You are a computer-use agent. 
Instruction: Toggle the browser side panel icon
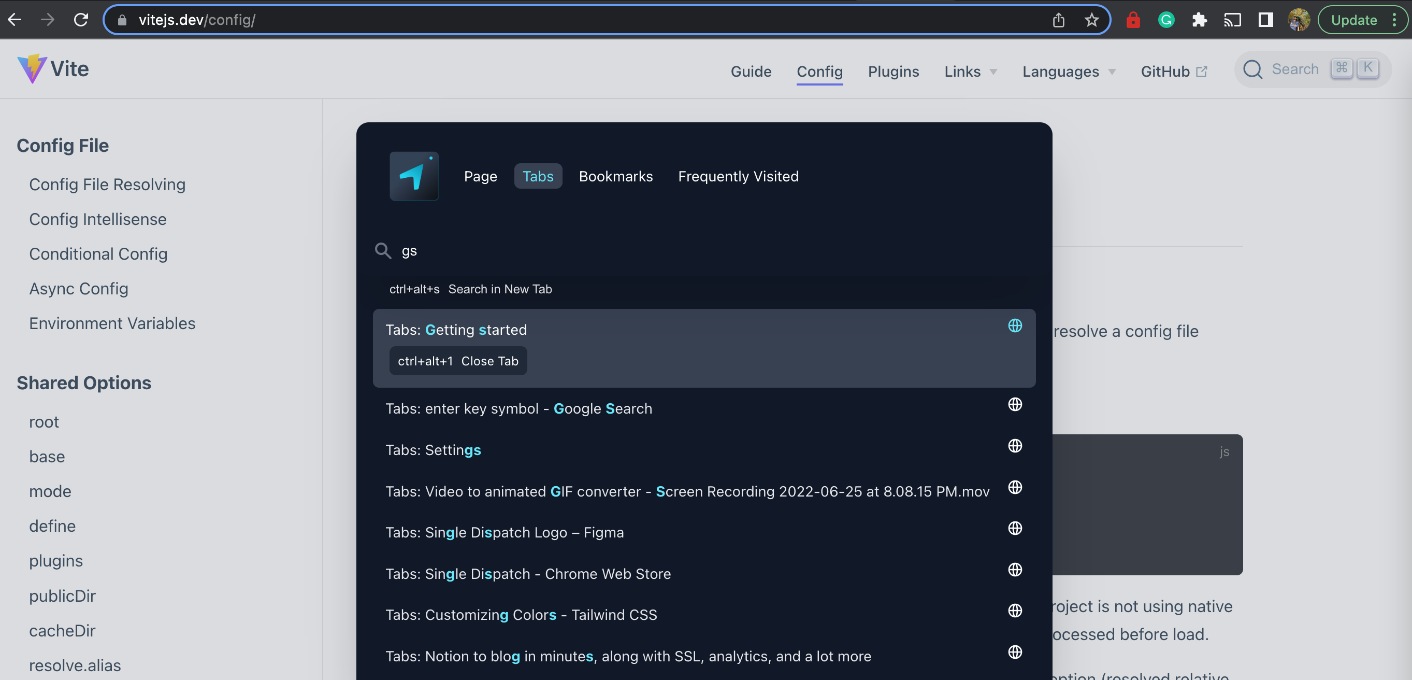[x=1265, y=20]
